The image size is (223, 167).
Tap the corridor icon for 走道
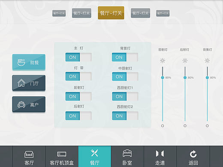click(160, 154)
